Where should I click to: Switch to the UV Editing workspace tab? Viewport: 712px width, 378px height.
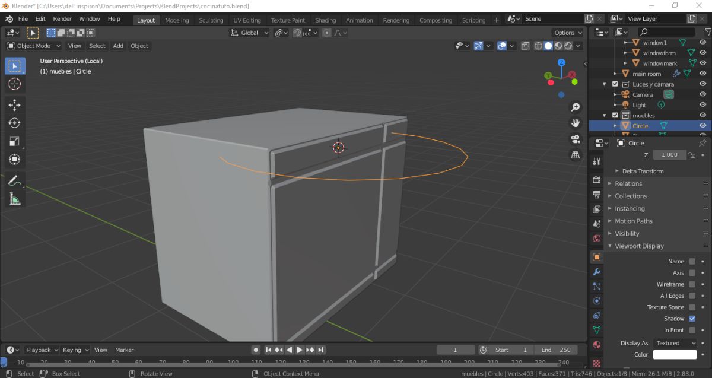(247, 20)
